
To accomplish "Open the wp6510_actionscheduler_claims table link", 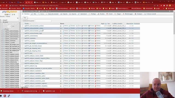I will pos(34,28).
